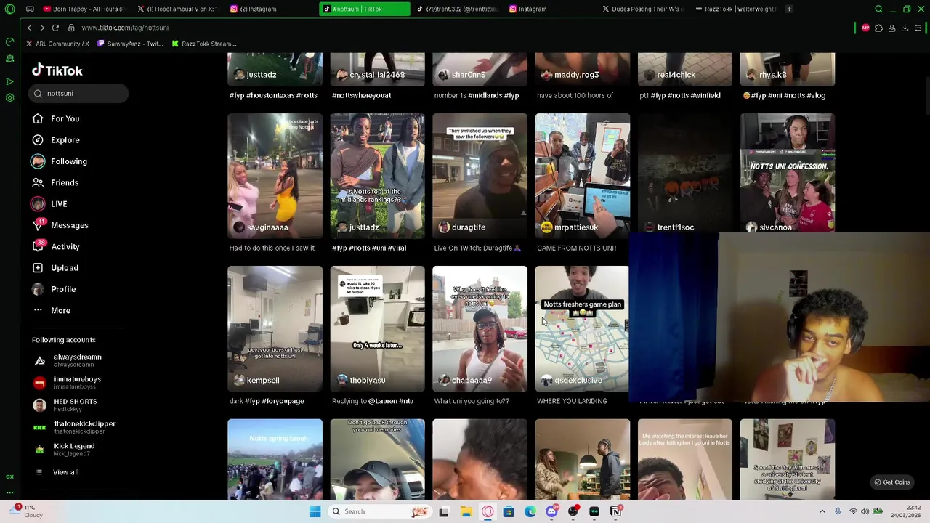930x523 pixels.
Task: Open mrpattiesuk video thumbnail
Action: [x=582, y=176]
